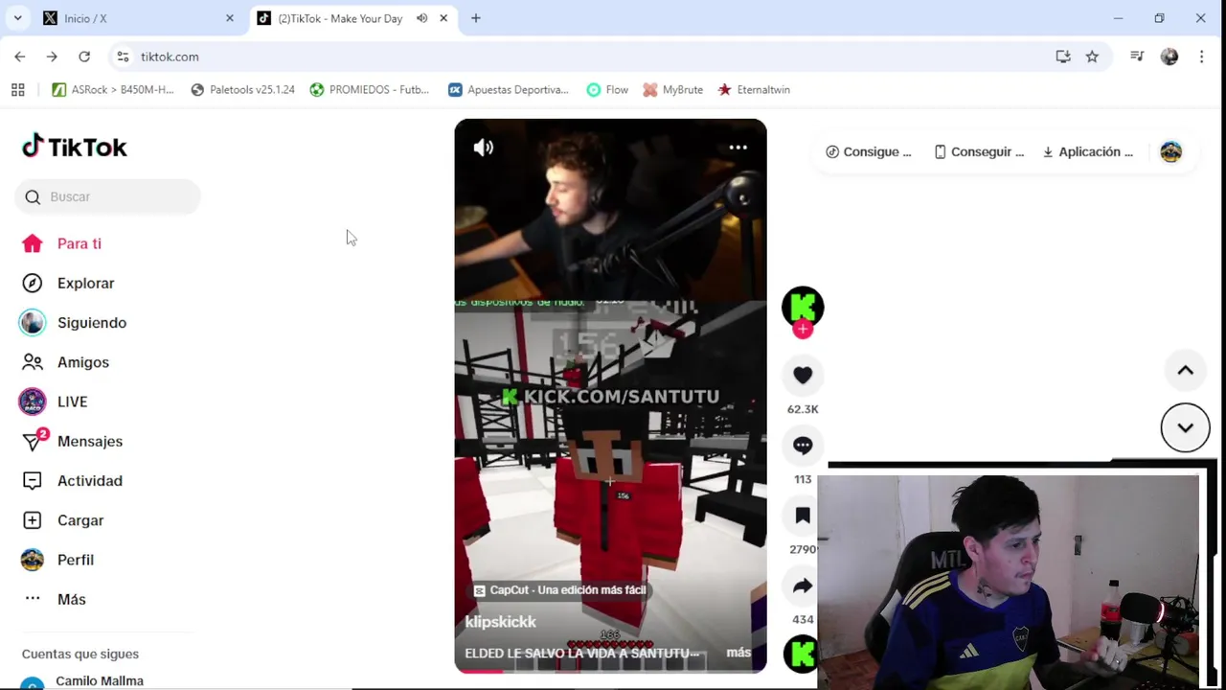Open the PROMIEDOS bookmark

(370, 90)
